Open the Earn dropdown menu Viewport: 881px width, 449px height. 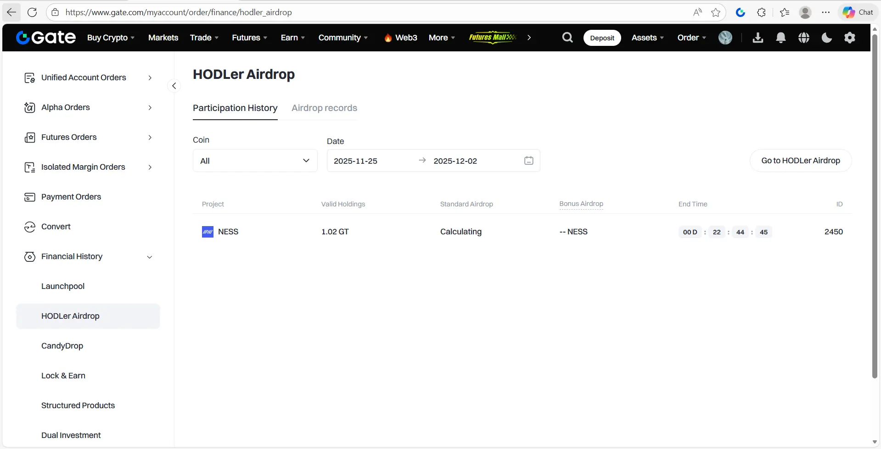click(293, 38)
